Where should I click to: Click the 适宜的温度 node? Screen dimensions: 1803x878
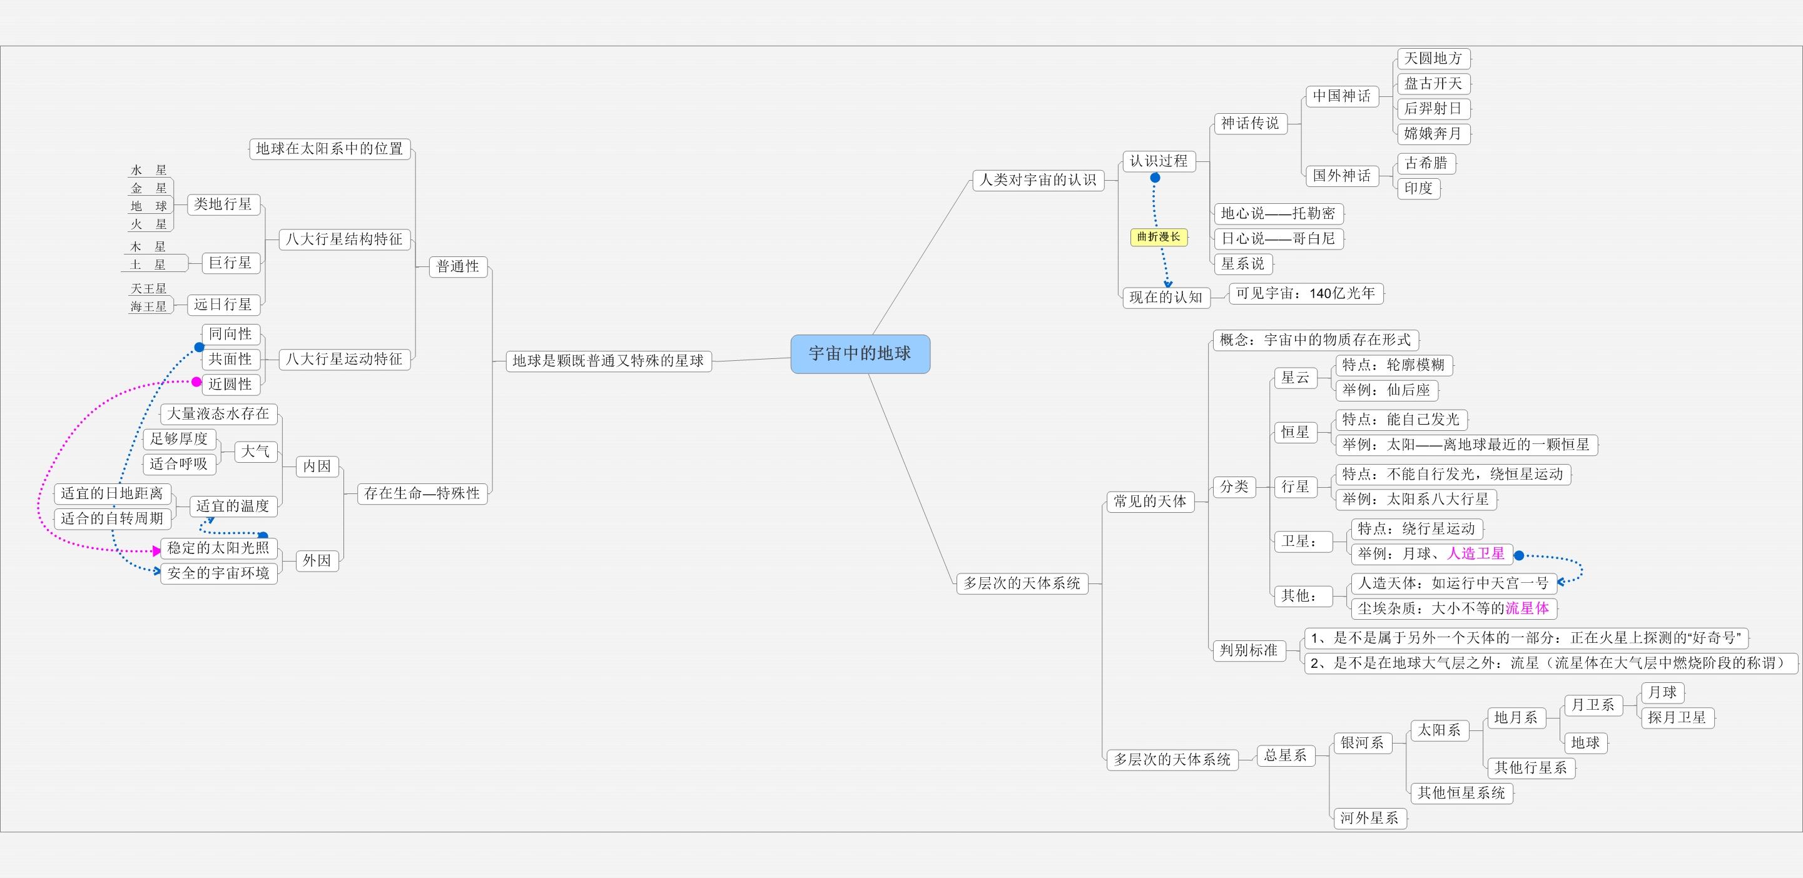pyautogui.click(x=233, y=506)
